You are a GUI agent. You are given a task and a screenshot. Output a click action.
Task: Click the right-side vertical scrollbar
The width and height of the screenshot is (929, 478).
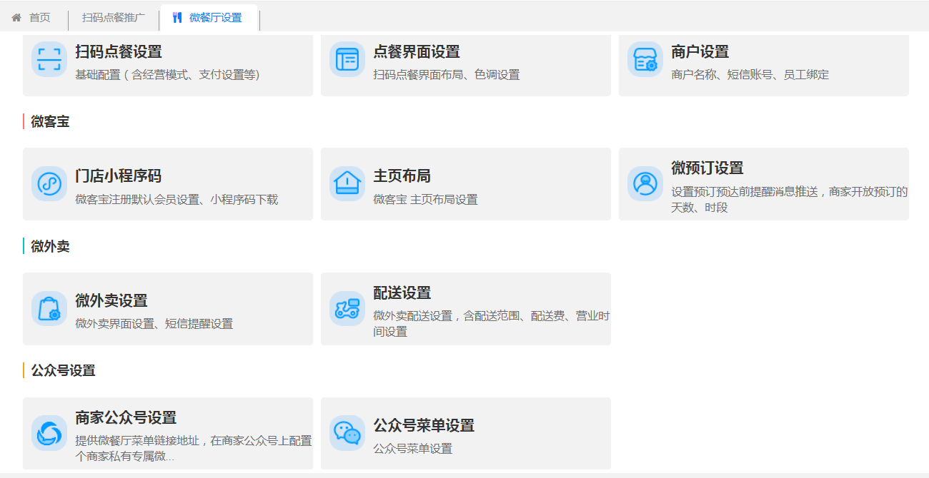pos(925,214)
